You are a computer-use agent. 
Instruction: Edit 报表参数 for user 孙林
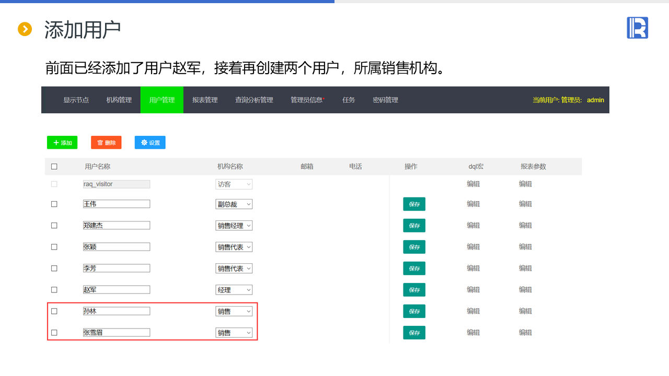coord(525,311)
